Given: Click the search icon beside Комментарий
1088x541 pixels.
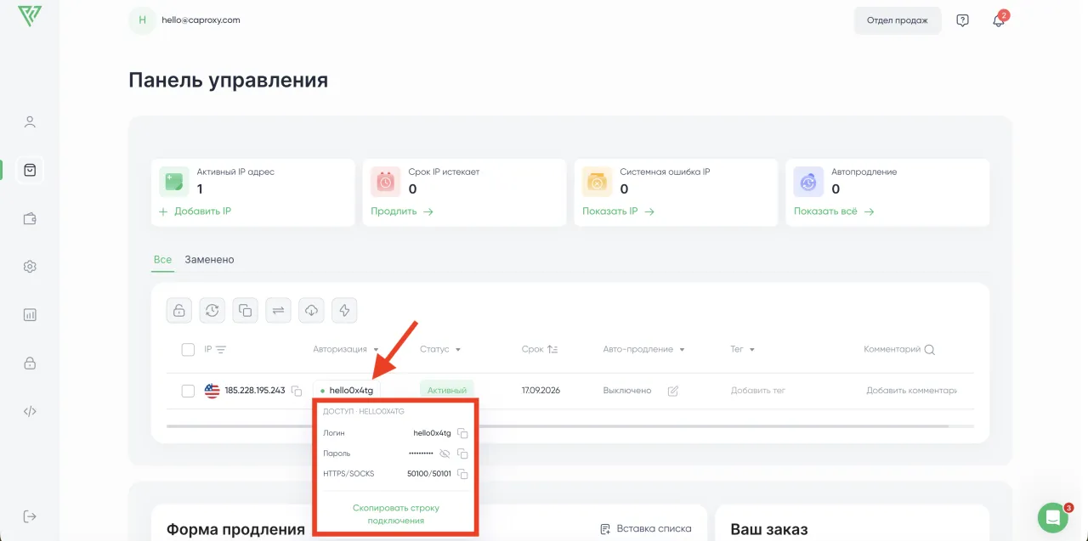Looking at the screenshot, I should pos(929,349).
